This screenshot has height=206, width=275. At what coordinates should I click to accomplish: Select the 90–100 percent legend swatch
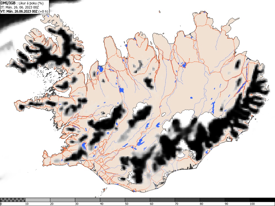tap(237, 200)
